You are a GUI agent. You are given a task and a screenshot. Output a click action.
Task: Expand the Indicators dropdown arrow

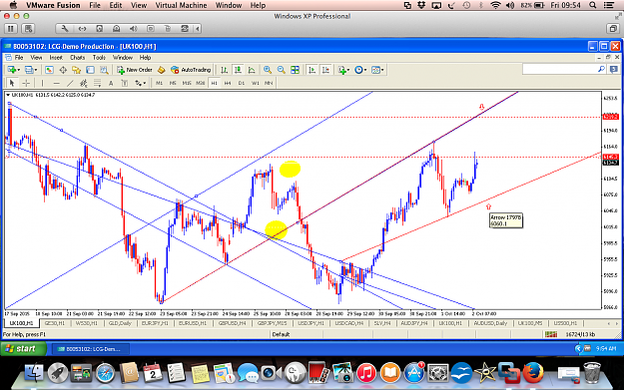348,71
